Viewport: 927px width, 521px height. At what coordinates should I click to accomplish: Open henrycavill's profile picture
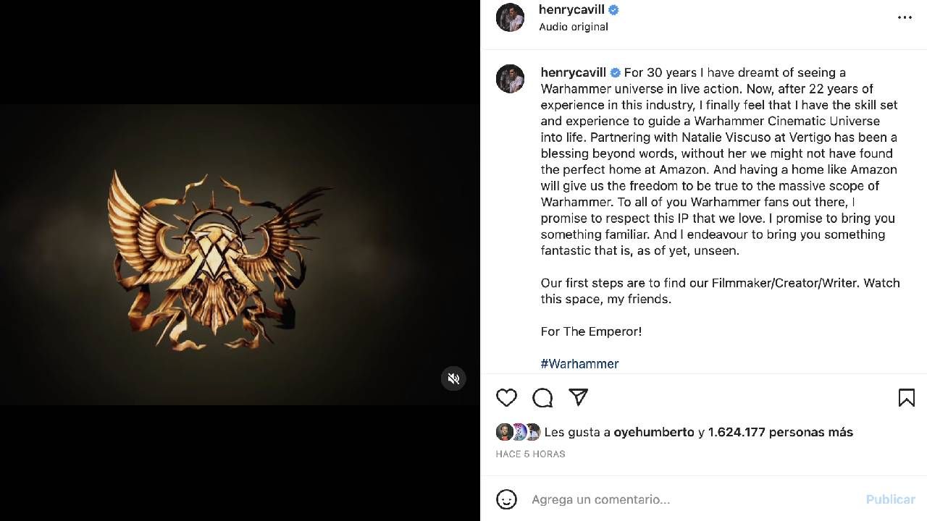(510, 17)
